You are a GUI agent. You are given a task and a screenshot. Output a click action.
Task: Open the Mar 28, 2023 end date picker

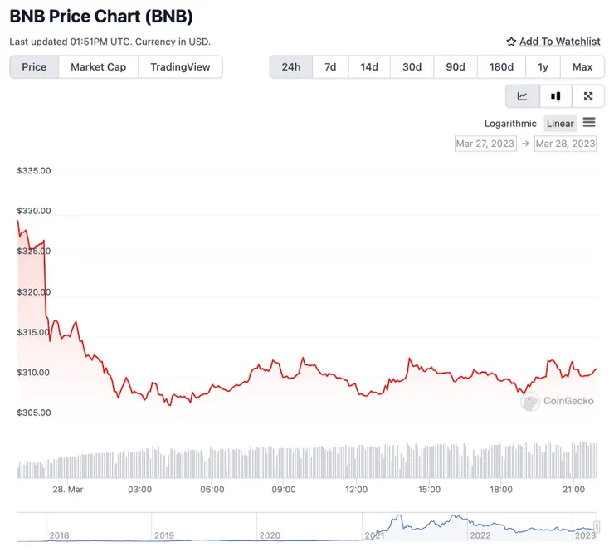point(565,144)
